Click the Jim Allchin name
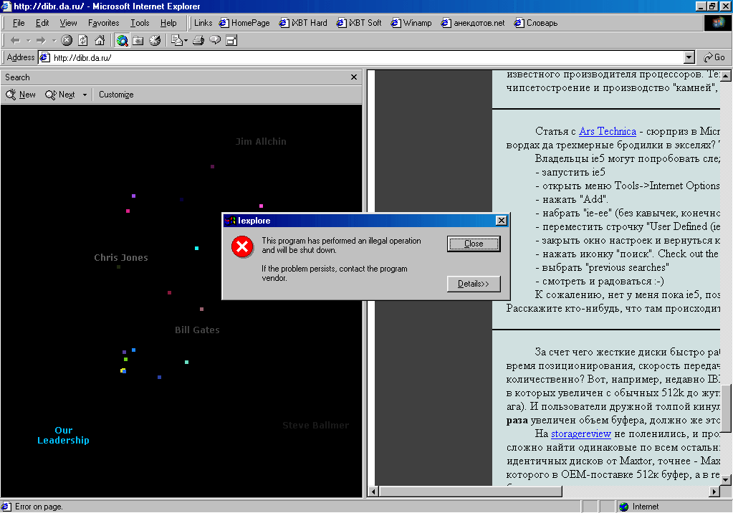This screenshot has width=733, height=513. [x=261, y=142]
